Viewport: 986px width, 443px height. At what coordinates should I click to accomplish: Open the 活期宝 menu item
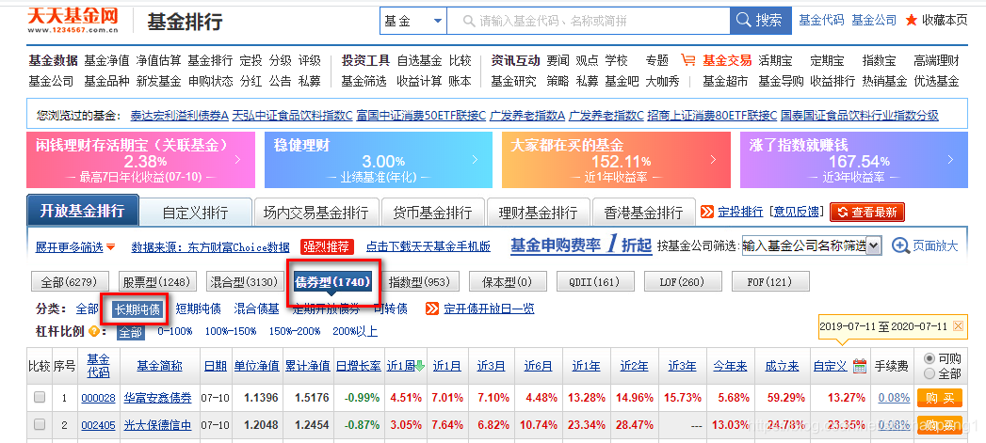click(x=775, y=60)
